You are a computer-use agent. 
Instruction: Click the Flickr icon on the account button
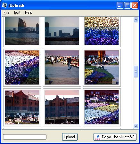pyautogui.click(x=98, y=137)
